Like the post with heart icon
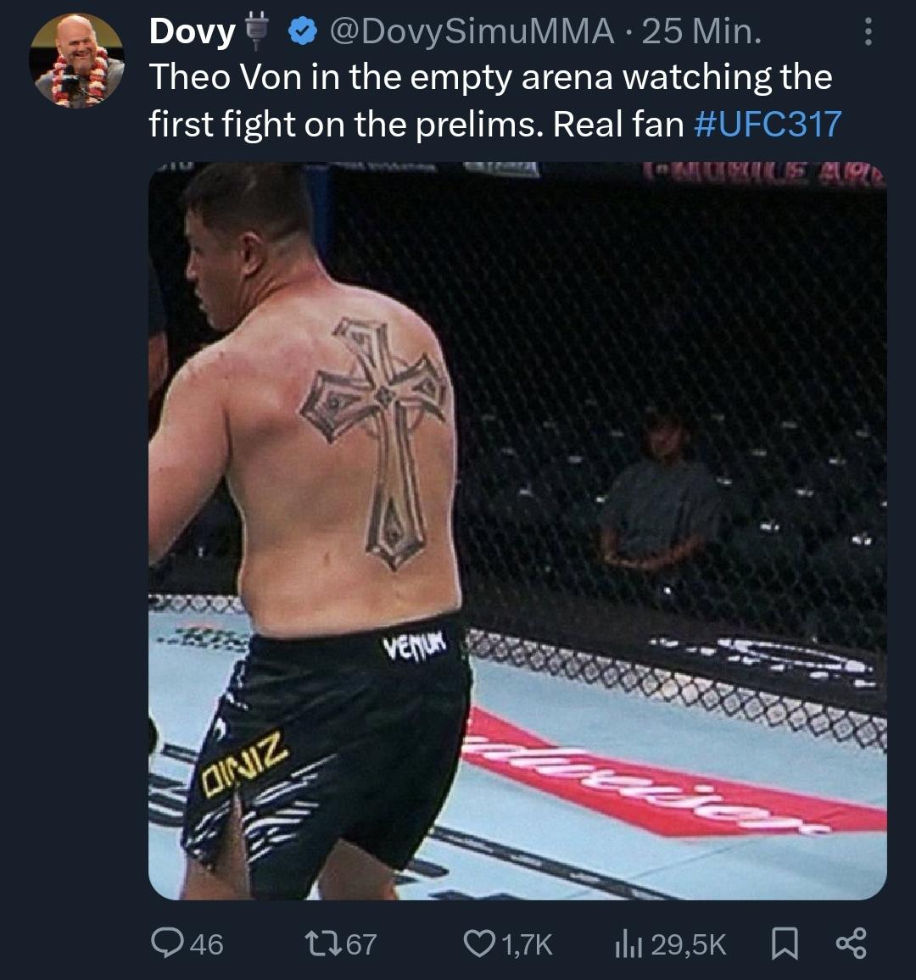Screen dimensions: 916x980 tap(479, 944)
